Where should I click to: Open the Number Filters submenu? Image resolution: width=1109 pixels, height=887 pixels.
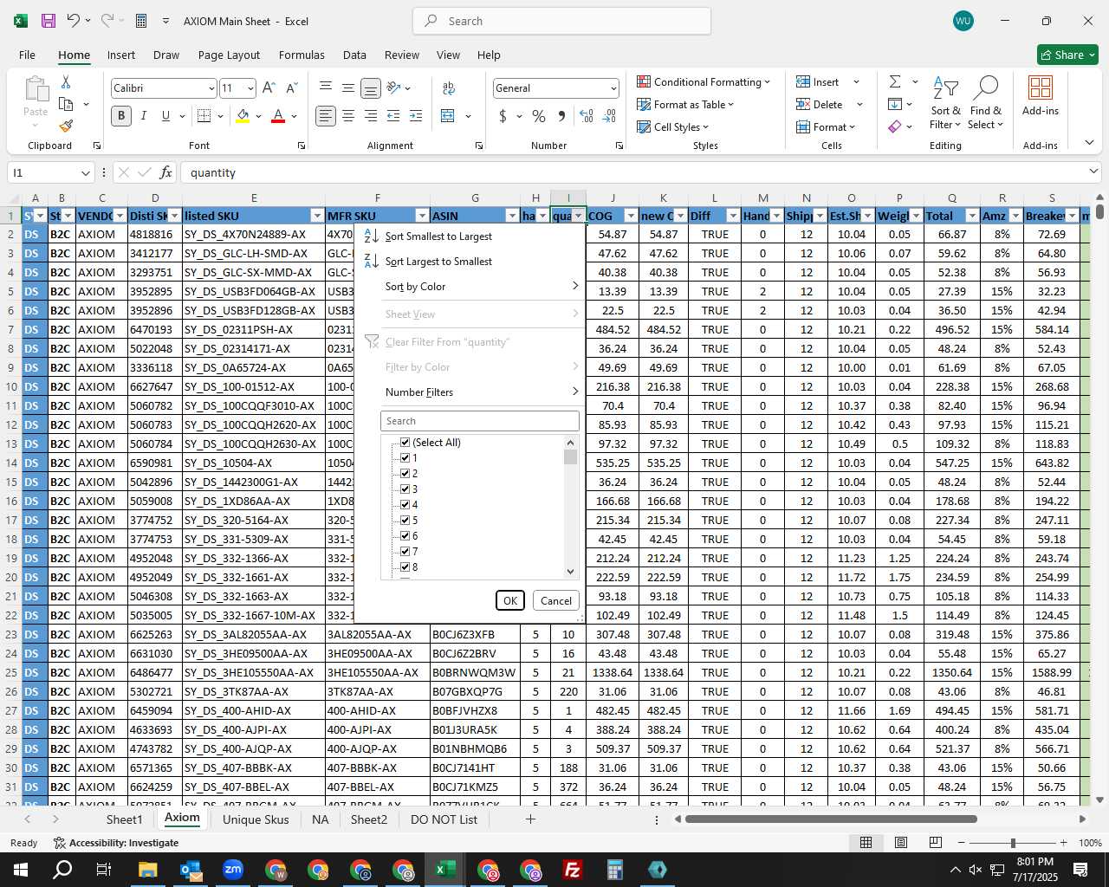click(x=470, y=392)
